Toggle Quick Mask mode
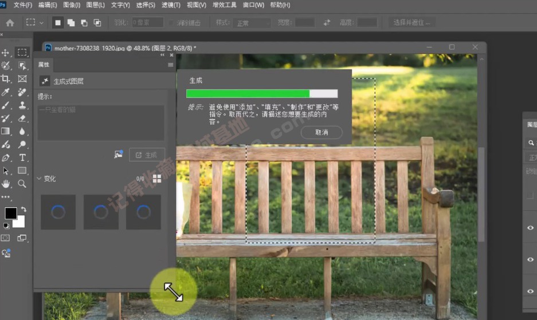 point(6,238)
